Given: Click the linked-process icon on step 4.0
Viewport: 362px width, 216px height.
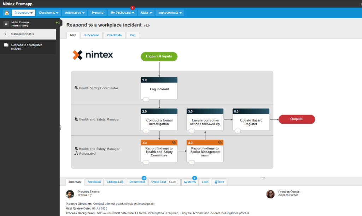Looking at the screenshot, I should click(x=220, y=143).
